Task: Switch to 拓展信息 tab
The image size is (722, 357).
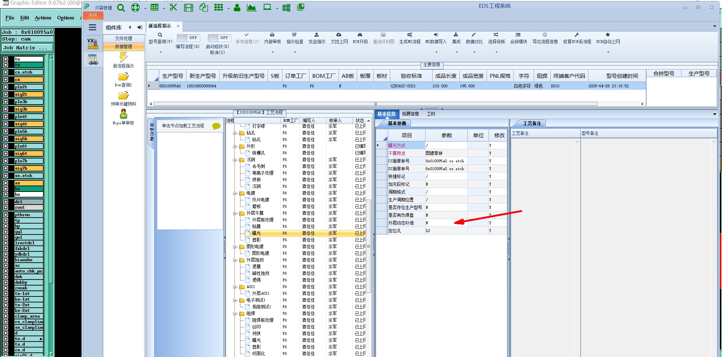Action: pos(410,114)
